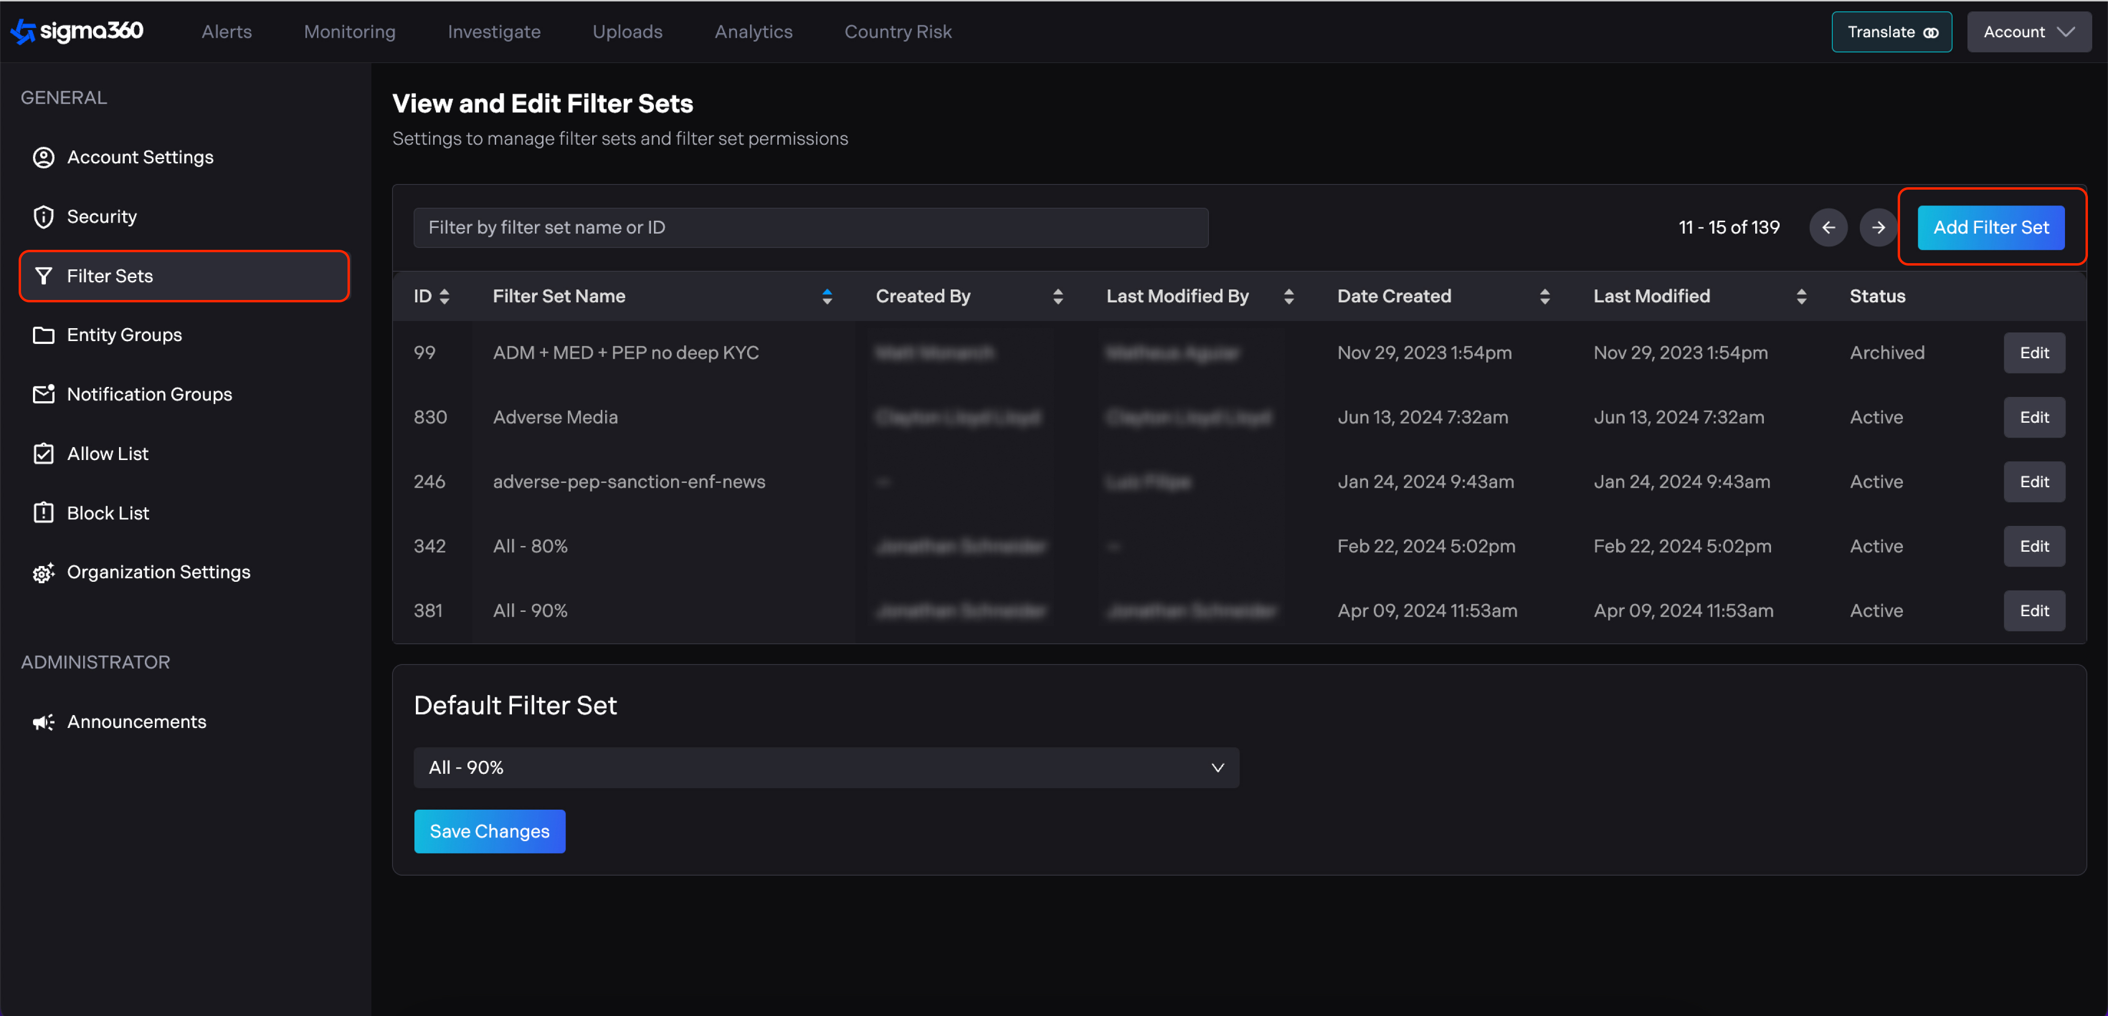Screen dimensions: 2108x1016
Task: Click the Allow List checkmark icon
Action: 43,454
